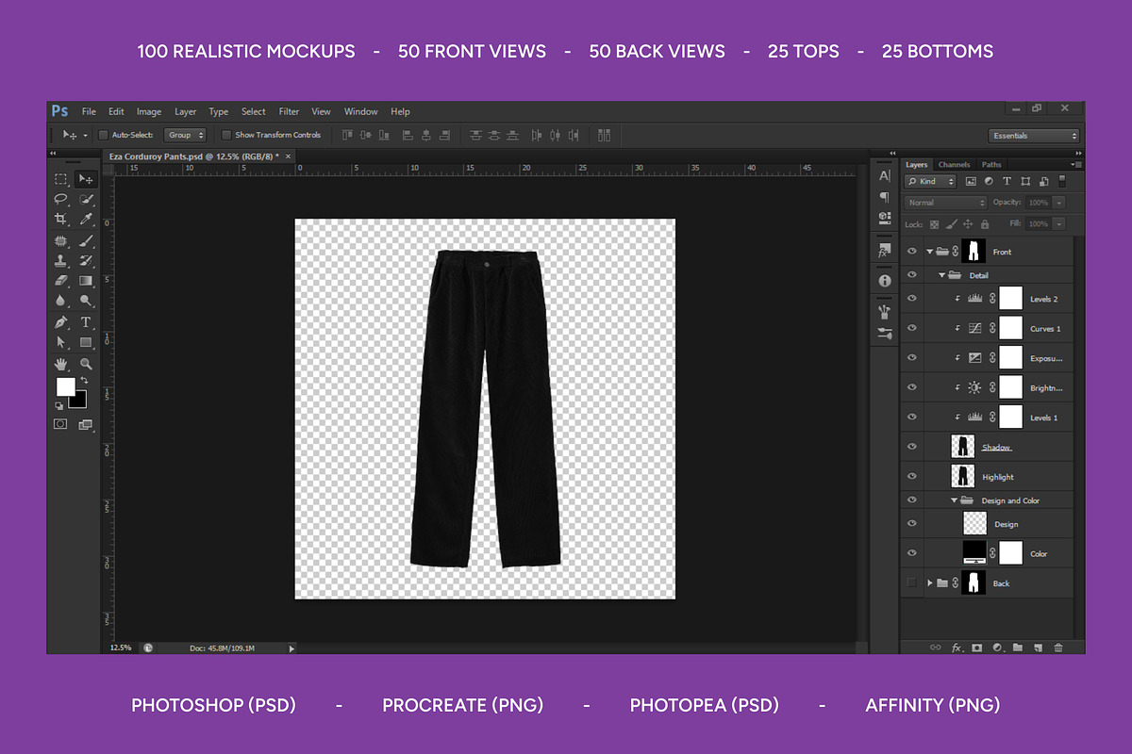The image size is (1132, 754).
Task: Select the Eraser tool
Action: (x=60, y=280)
